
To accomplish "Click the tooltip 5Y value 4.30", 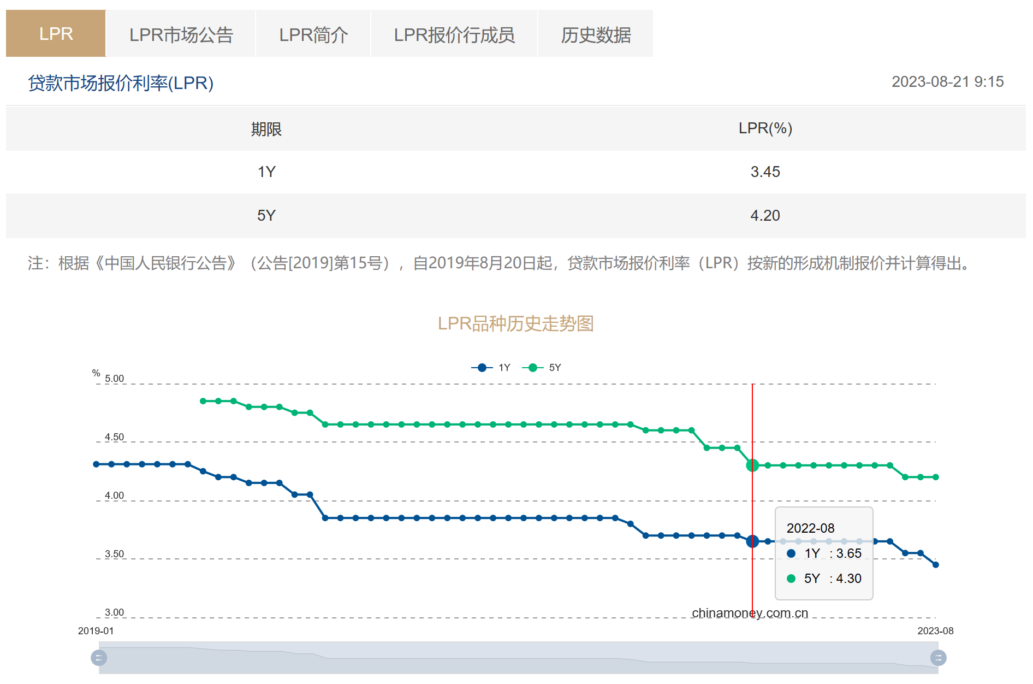I will [x=848, y=579].
